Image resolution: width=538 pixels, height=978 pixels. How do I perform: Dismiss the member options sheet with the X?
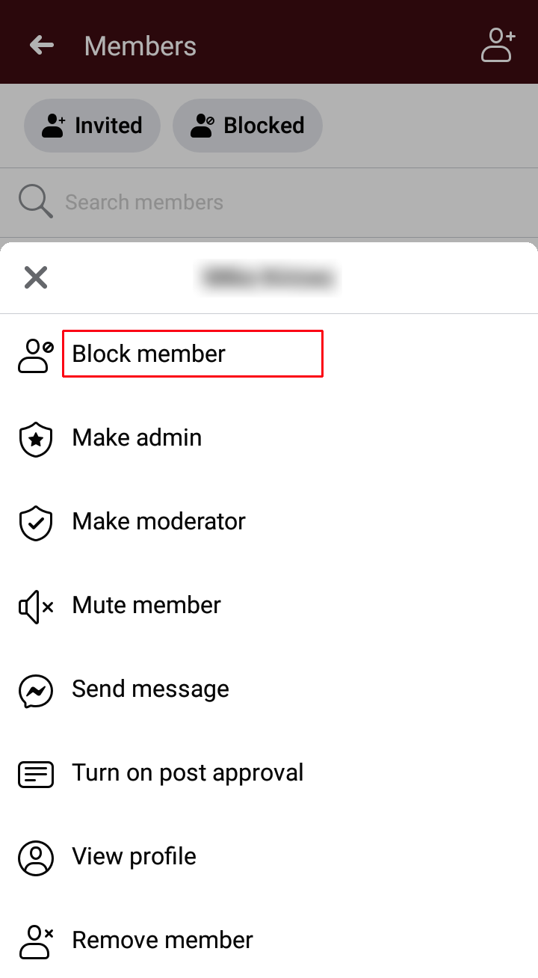(35, 277)
